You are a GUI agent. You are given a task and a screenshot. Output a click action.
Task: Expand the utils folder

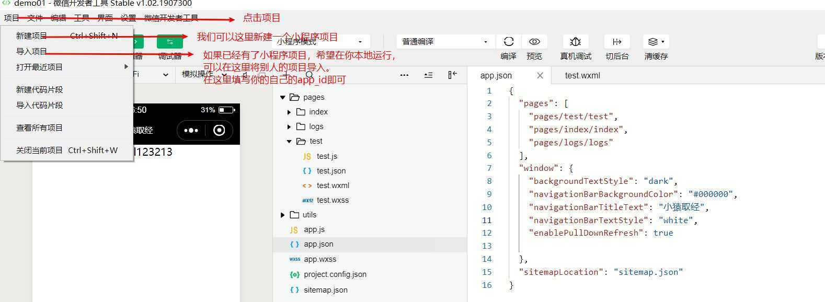click(x=283, y=215)
